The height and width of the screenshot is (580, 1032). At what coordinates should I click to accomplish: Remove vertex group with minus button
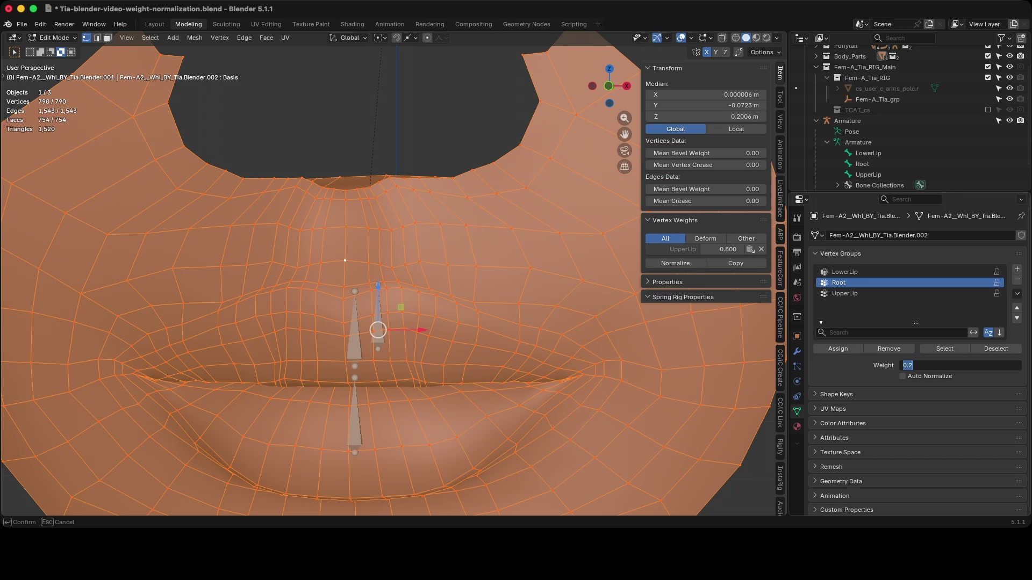[1017, 280]
